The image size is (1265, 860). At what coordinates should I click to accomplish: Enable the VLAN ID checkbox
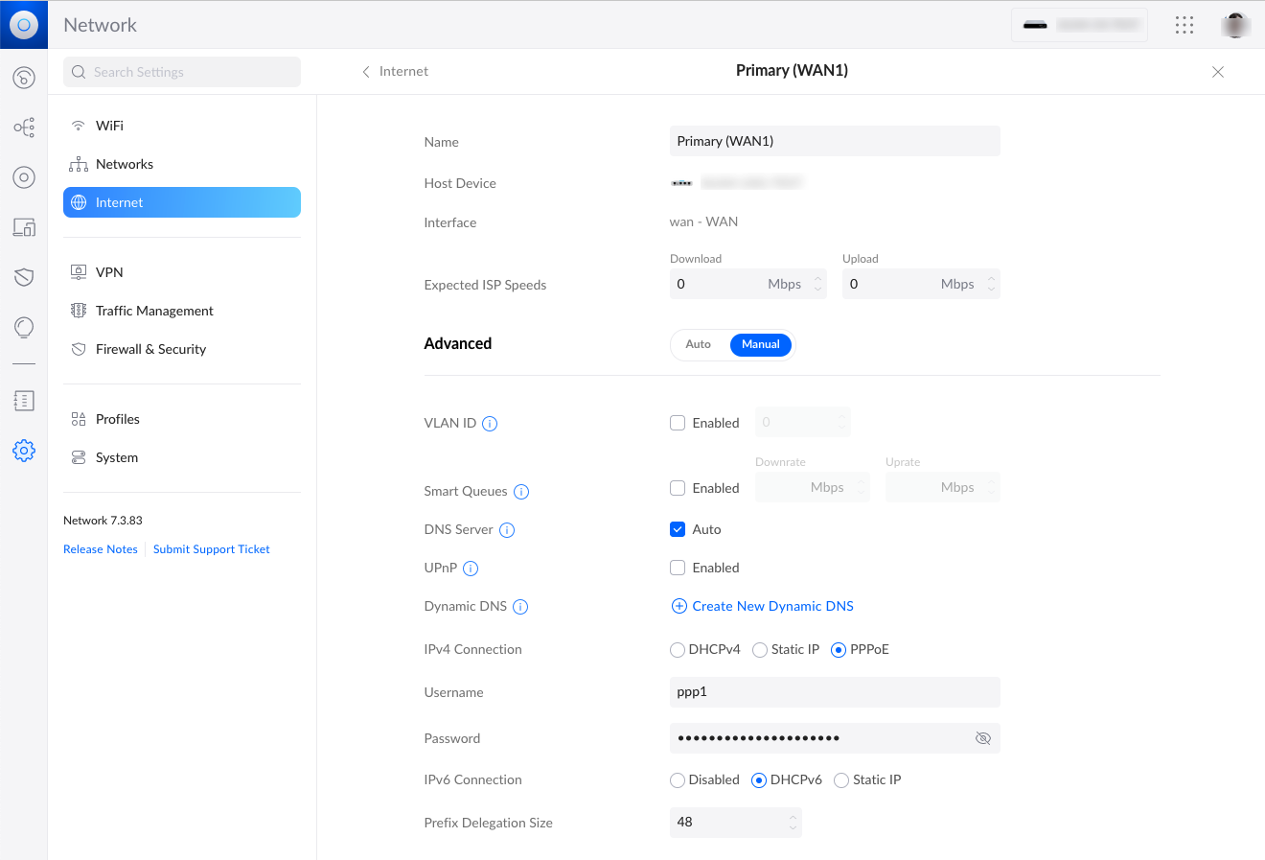pos(678,423)
